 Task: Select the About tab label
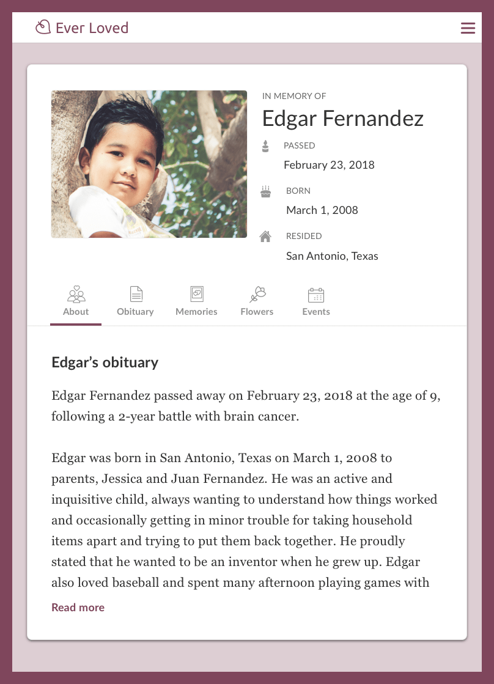pyautogui.click(x=76, y=312)
